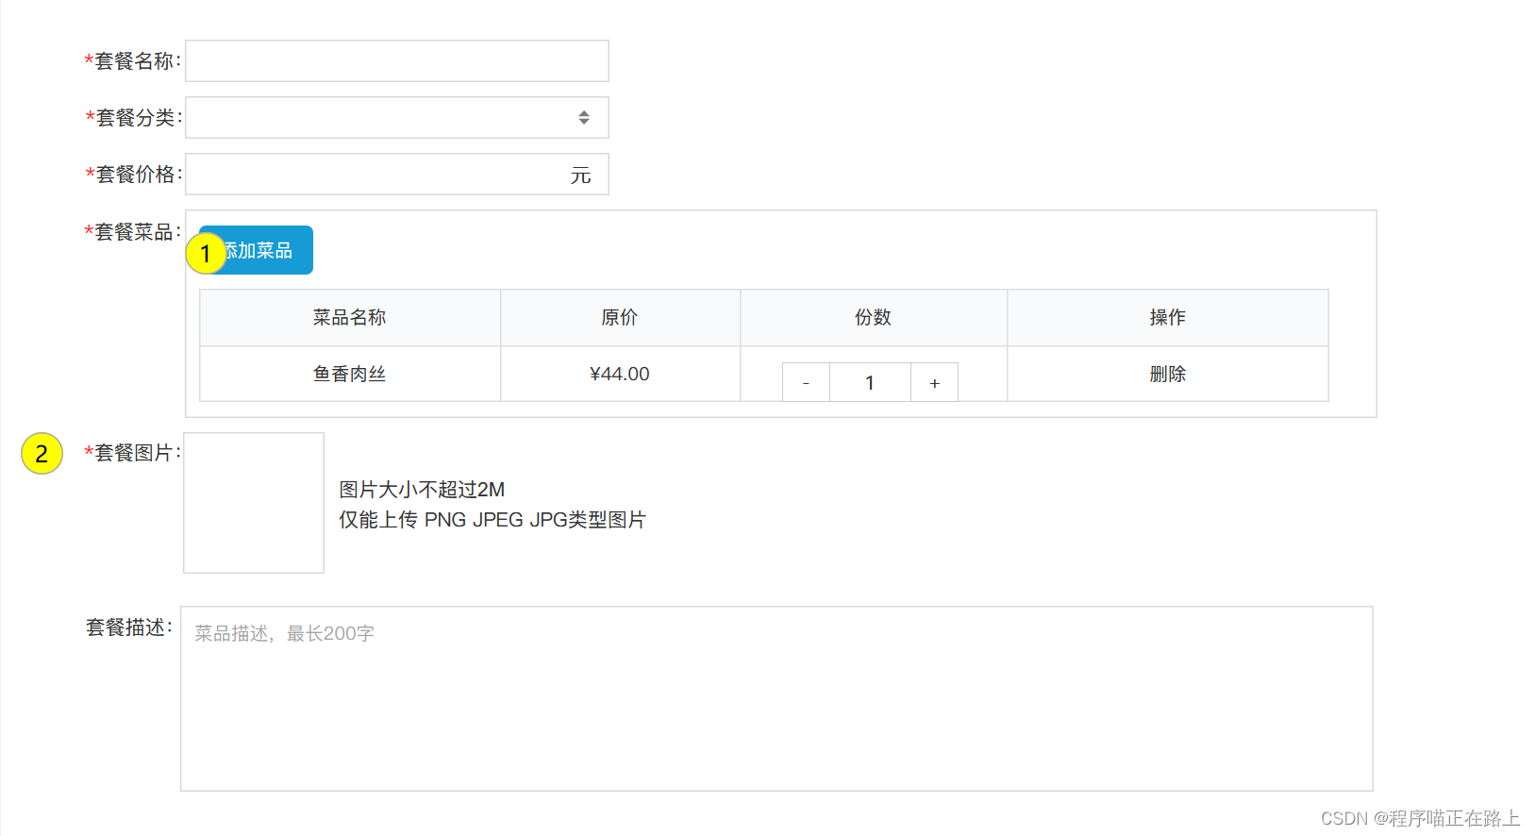Click 删除 for 鱼香肉丝 row
Image resolution: width=1535 pixels, height=836 pixels.
point(1168,374)
